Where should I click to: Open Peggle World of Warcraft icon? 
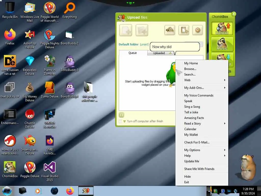point(50,12)
